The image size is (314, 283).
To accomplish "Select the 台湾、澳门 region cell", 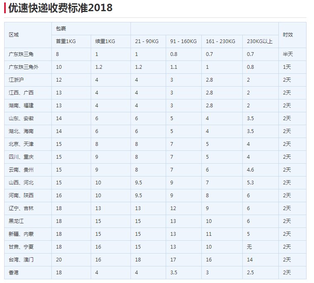I will coord(21,260).
